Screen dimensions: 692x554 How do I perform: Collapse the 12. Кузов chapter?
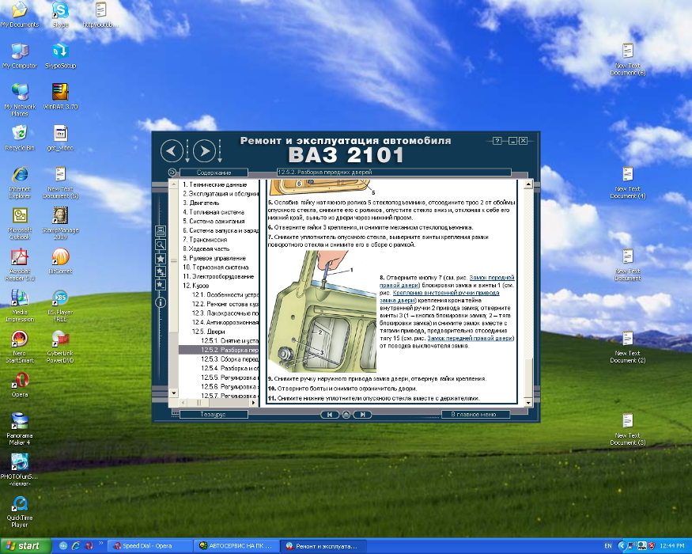click(x=195, y=286)
